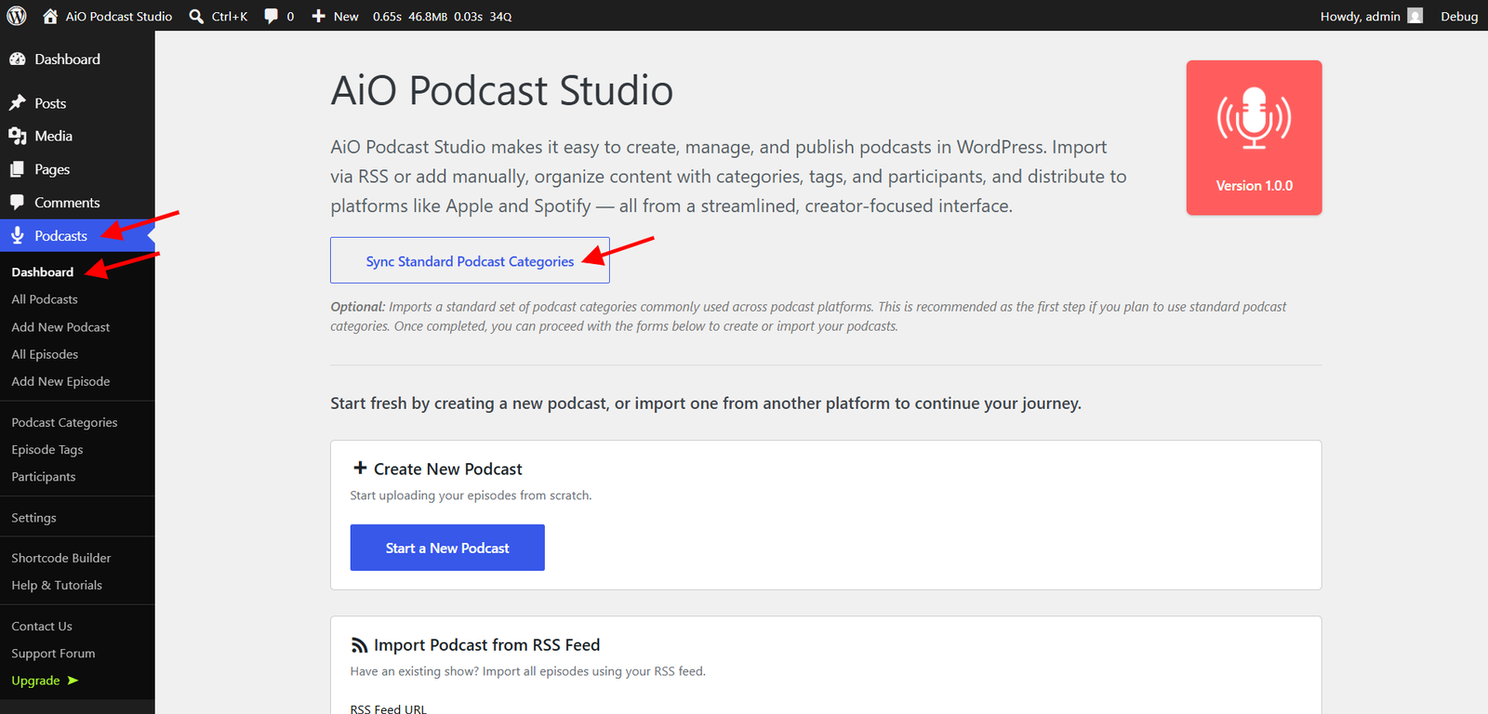Viewport: 1488px width, 714px height.
Task: Go to All Podcasts
Action: pyautogui.click(x=45, y=299)
